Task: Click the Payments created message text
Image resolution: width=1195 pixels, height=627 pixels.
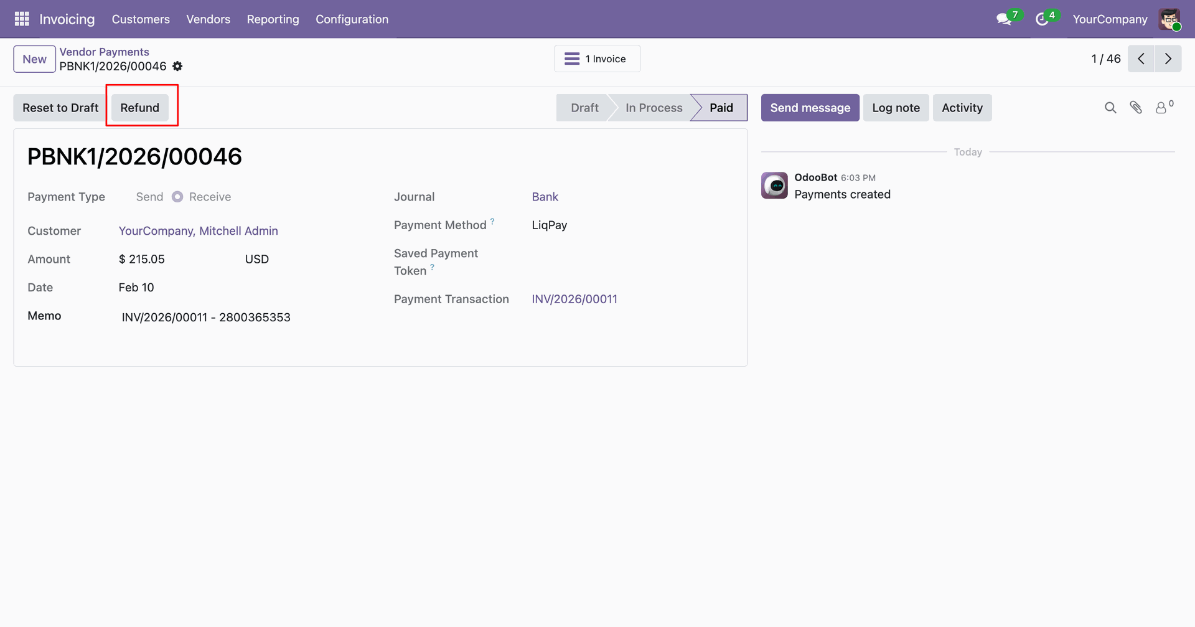Action: [x=843, y=194]
